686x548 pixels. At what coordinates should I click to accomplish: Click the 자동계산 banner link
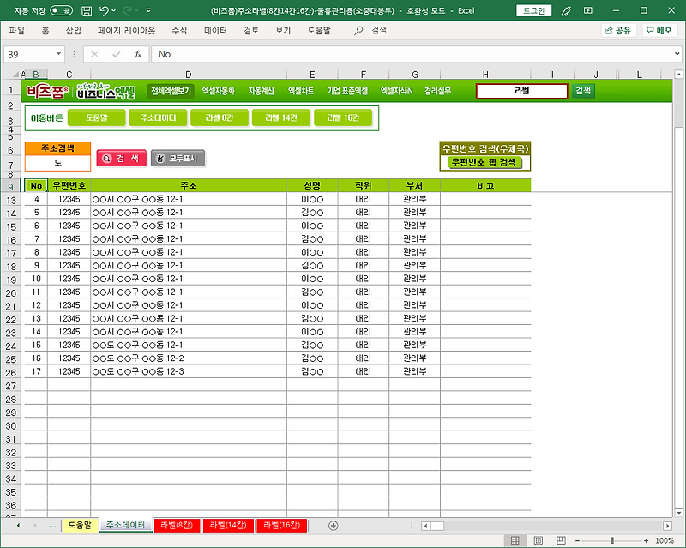click(262, 91)
